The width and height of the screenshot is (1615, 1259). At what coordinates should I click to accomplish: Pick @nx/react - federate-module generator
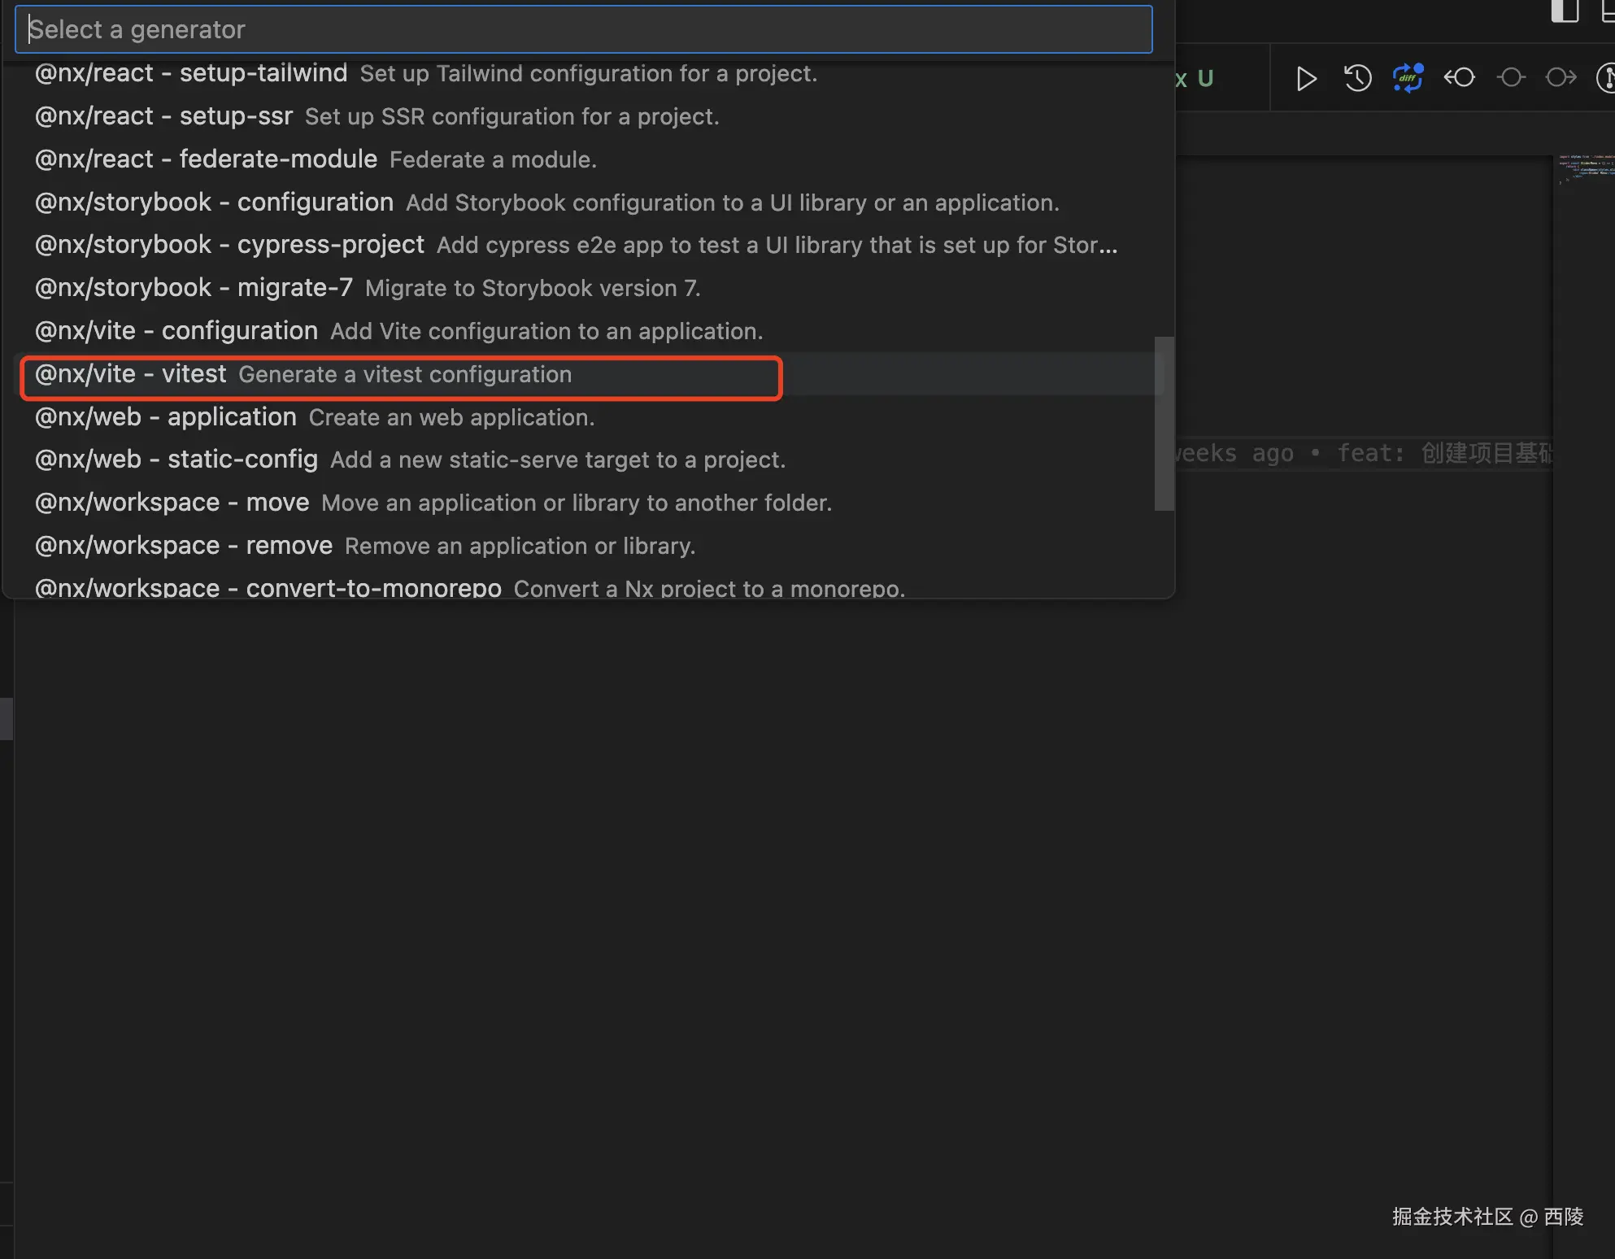point(316,160)
